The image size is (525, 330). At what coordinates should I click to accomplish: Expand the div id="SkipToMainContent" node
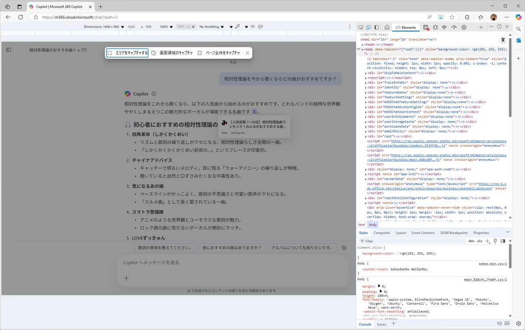366,73
